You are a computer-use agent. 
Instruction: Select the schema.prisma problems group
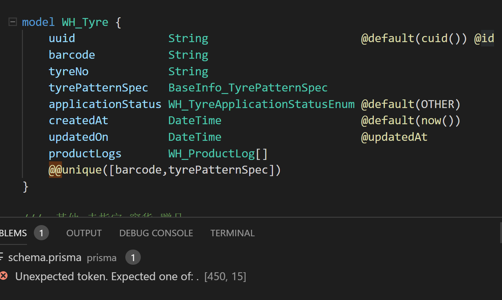pyautogui.click(x=45, y=258)
